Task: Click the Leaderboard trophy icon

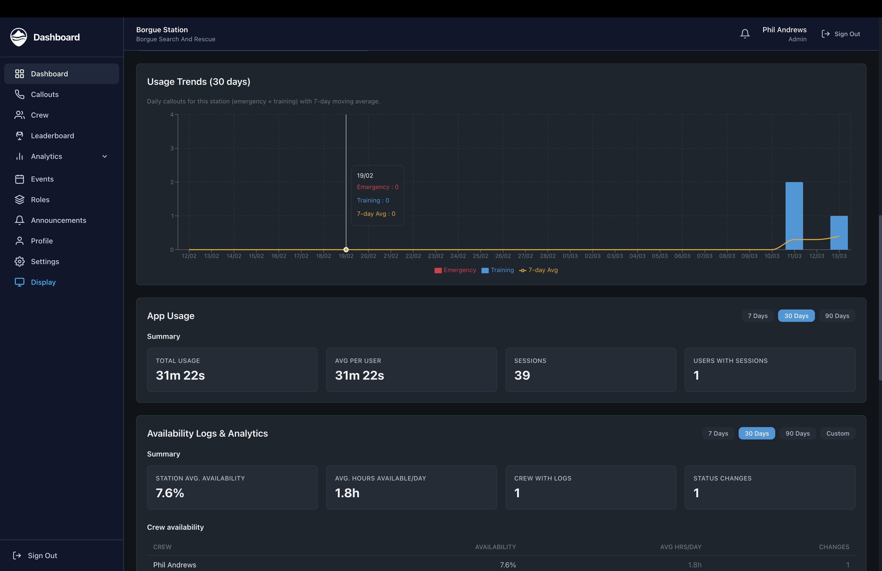Action: pos(20,136)
